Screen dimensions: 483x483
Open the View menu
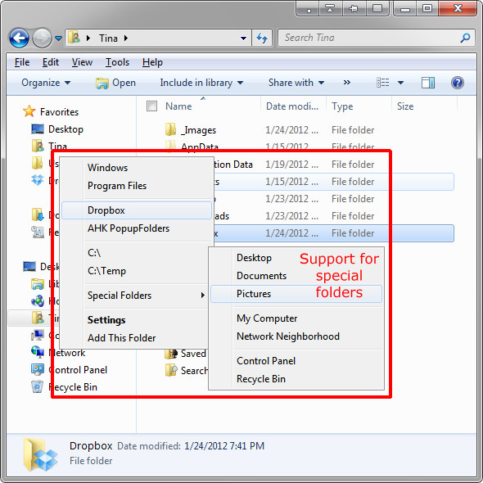click(82, 62)
